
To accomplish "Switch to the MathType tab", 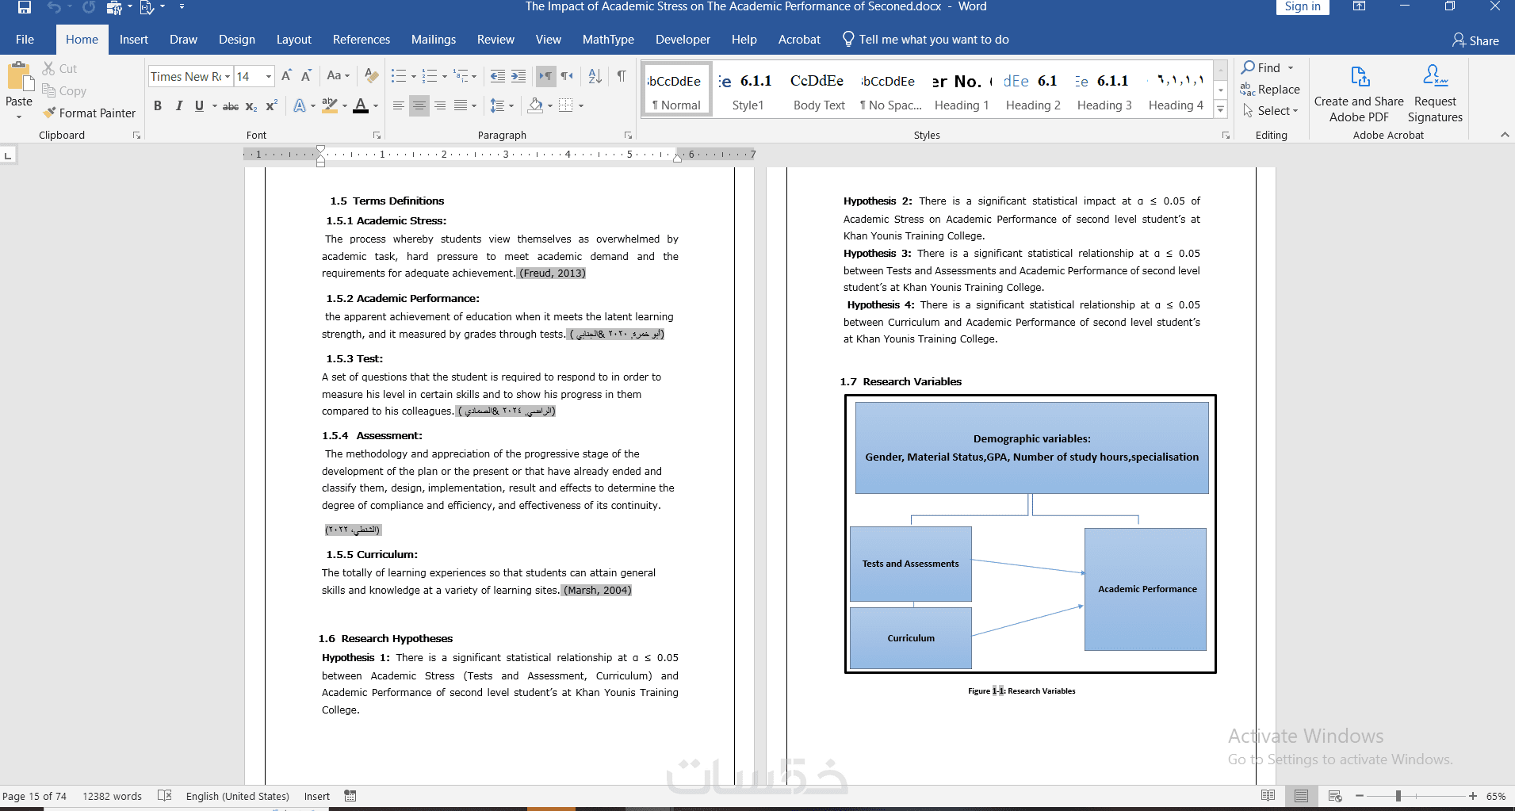I will [x=608, y=40].
